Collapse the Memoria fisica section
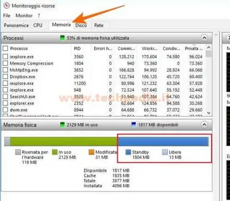Screen dimensions: 230x201 204,124
